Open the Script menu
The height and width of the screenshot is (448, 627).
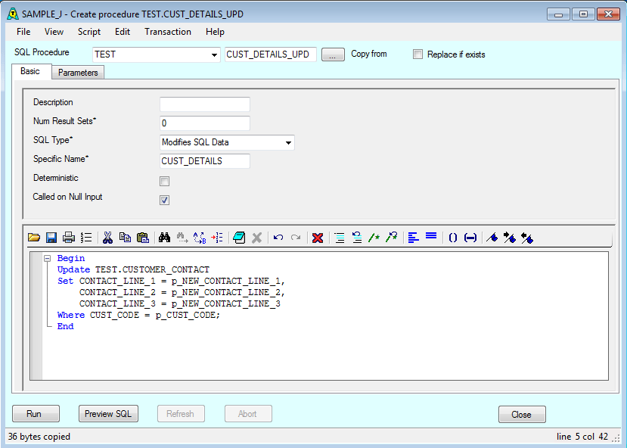pos(89,32)
